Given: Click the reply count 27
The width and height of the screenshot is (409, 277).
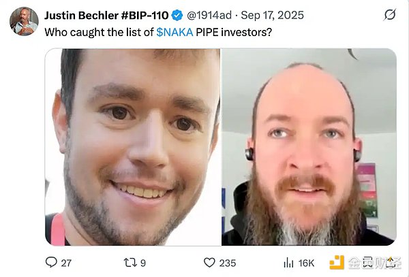Looking at the screenshot, I should 66,263.
